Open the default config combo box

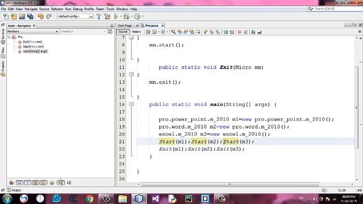75,16
